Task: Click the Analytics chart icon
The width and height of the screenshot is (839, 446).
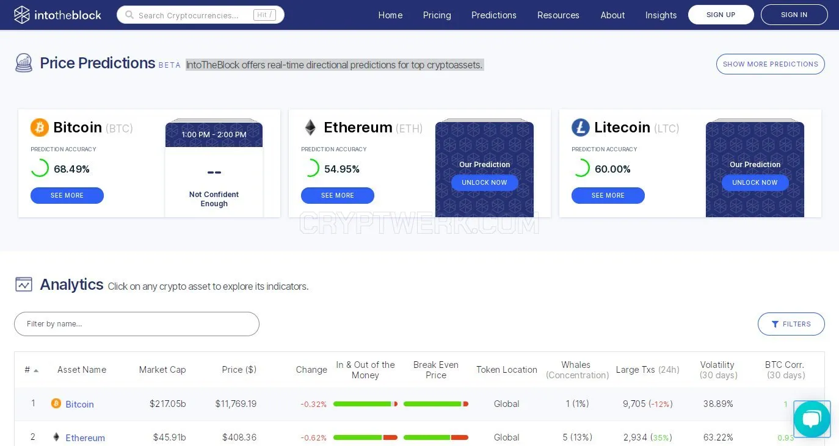Action: click(x=24, y=284)
